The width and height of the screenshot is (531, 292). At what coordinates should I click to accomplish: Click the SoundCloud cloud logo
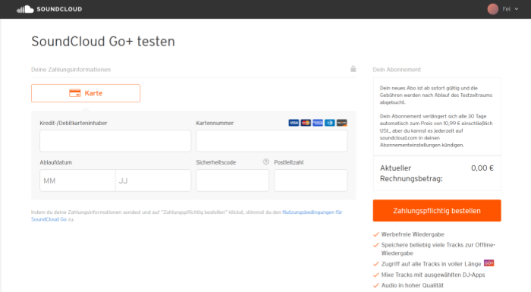pos(25,9)
